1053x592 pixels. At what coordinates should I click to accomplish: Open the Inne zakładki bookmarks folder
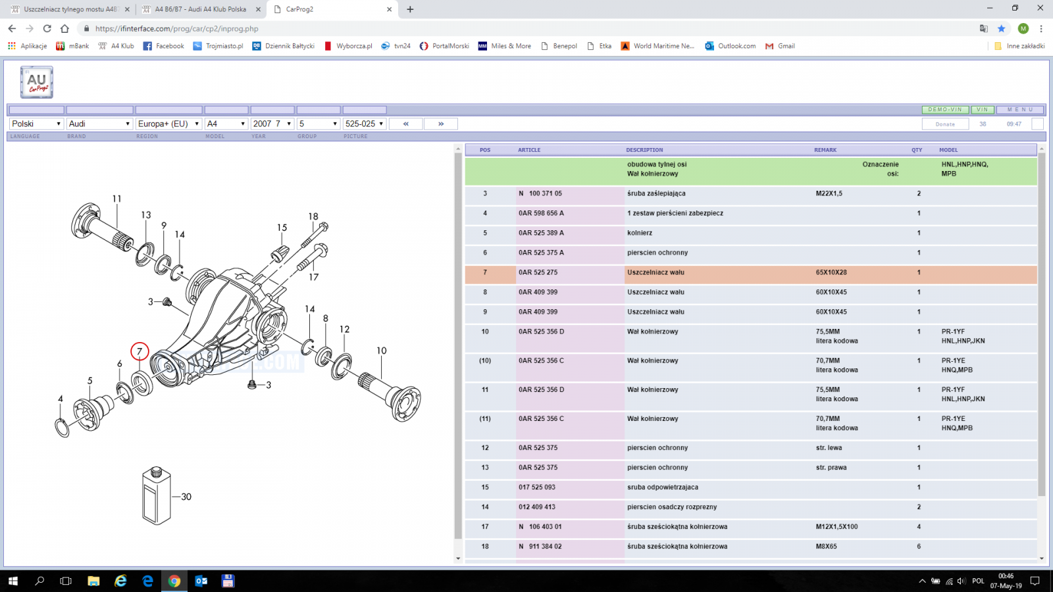tap(1019, 46)
